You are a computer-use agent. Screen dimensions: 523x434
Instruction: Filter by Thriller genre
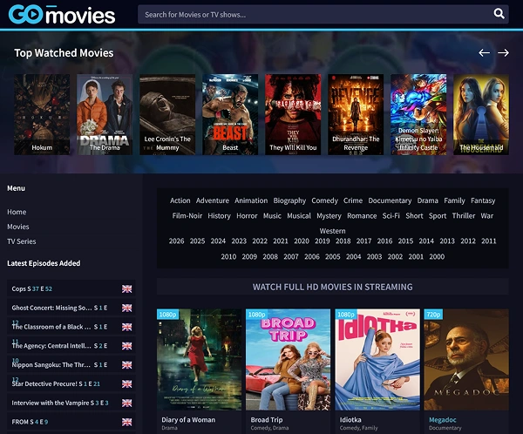[x=464, y=216]
